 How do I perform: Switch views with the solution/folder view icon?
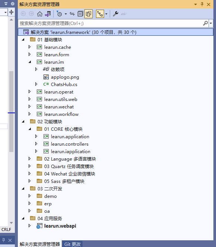(x=48, y=14)
